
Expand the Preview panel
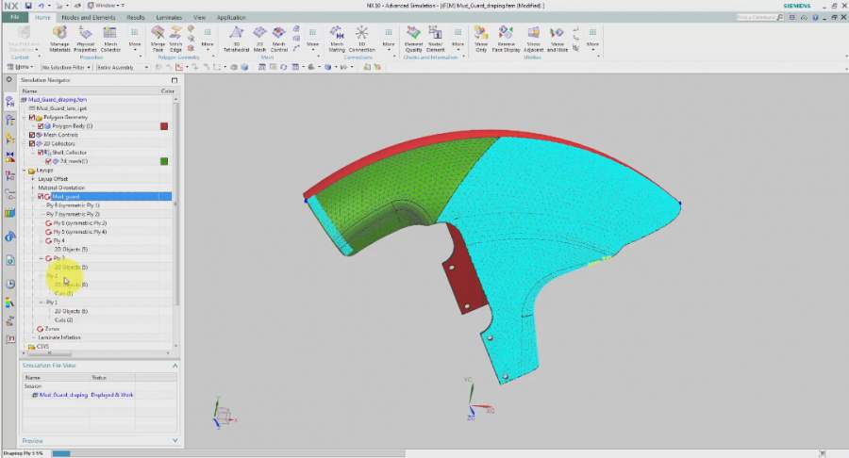tap(175, 441)
